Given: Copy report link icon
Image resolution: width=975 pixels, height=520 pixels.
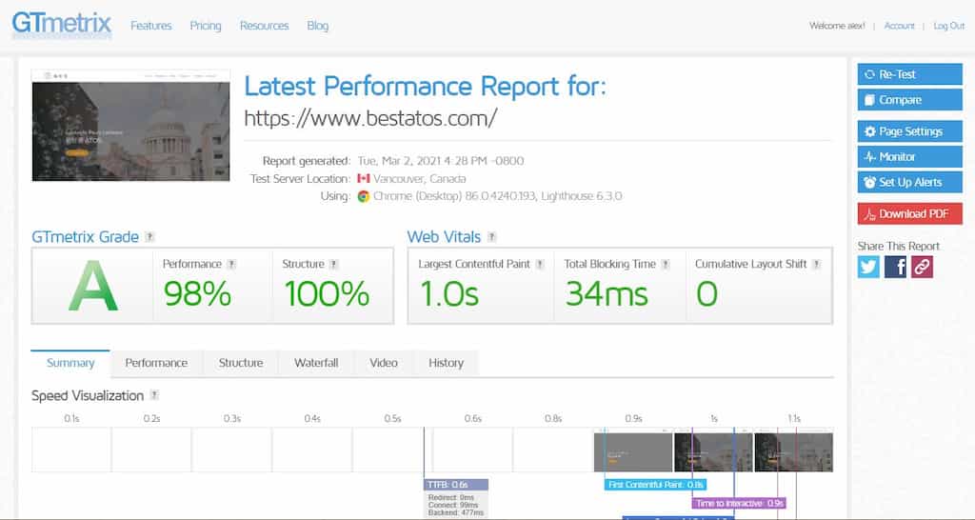Looking at the screenshot, I should tap(922, 267).
